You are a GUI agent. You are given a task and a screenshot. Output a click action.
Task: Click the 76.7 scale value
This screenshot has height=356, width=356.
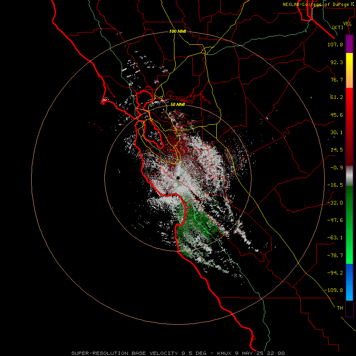tap(337, 80)
